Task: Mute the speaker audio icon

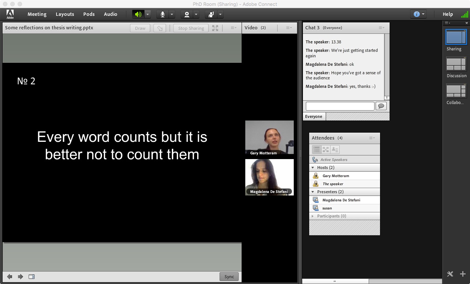Action: (x=138, y=14)
